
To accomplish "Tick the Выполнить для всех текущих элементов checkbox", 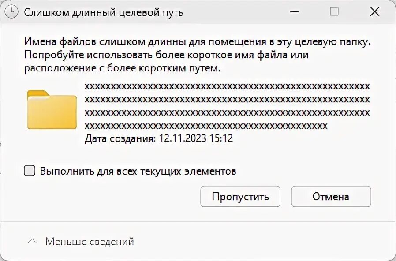I will pyautogui.click(x=30, y=171).
